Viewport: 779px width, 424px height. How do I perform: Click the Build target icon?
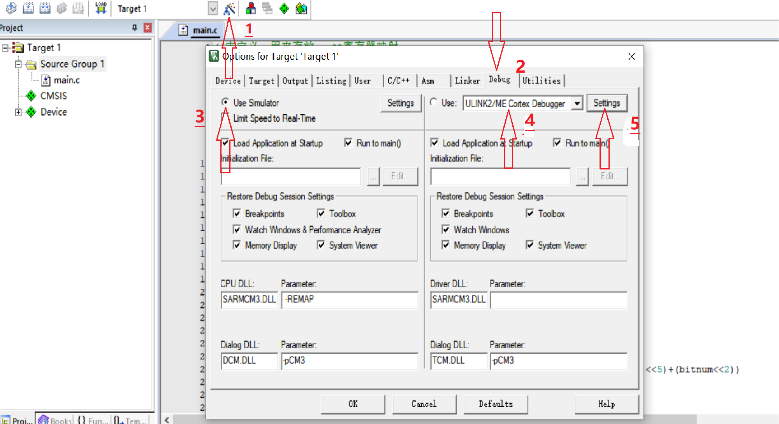28,8
